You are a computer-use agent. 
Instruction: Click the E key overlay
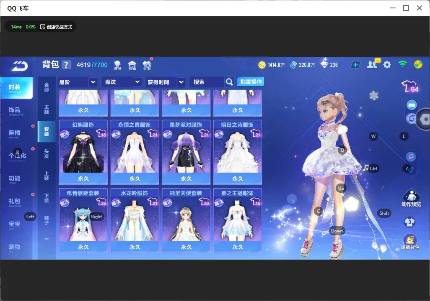(x=404, y=136)
